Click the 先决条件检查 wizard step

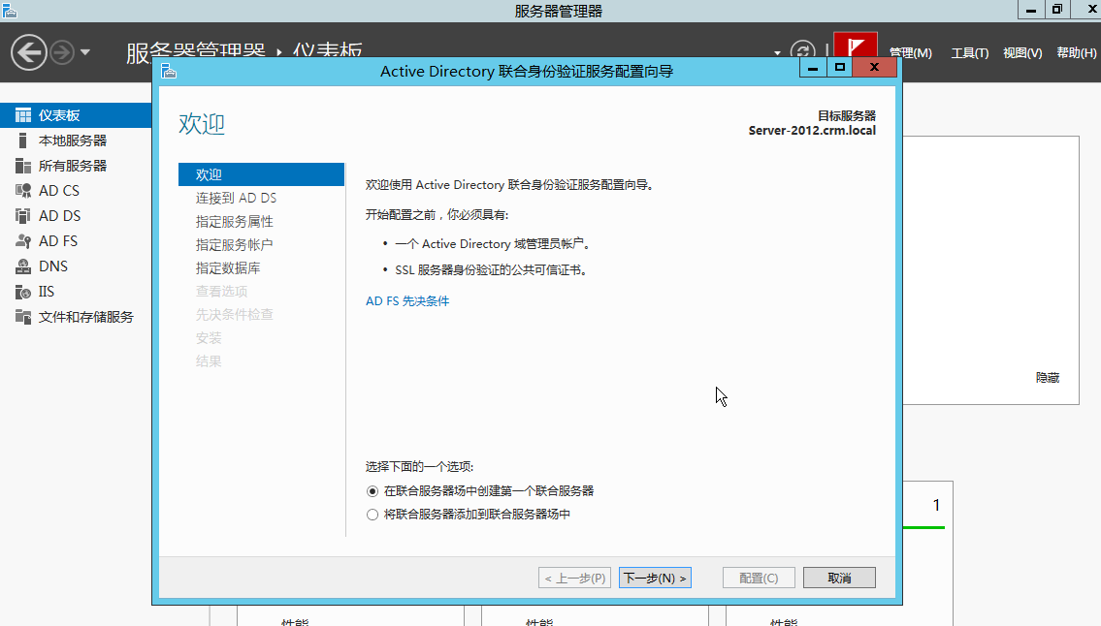(234, 314)
